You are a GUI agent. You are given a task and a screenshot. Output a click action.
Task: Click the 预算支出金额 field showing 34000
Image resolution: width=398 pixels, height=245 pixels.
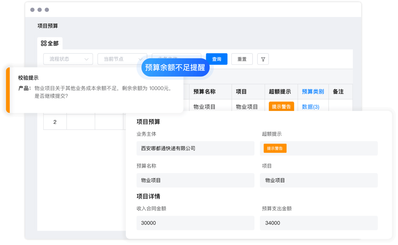[x=318, y=223]
